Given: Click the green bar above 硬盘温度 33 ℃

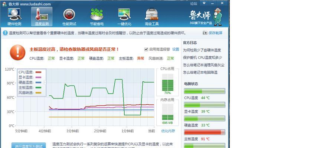Looking at the screenshot, I should [205, 119].
